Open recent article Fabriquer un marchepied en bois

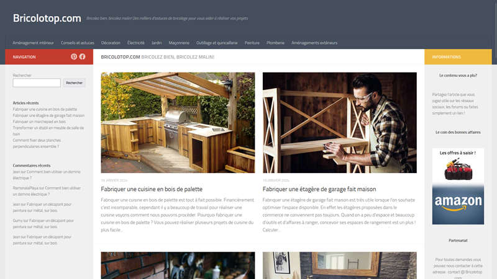(39, 122)
